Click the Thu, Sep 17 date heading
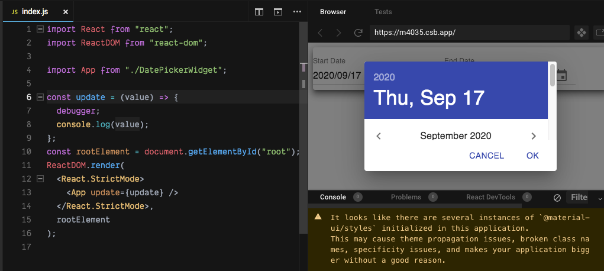This screenshot has height=271, width=604. point(429,98)
